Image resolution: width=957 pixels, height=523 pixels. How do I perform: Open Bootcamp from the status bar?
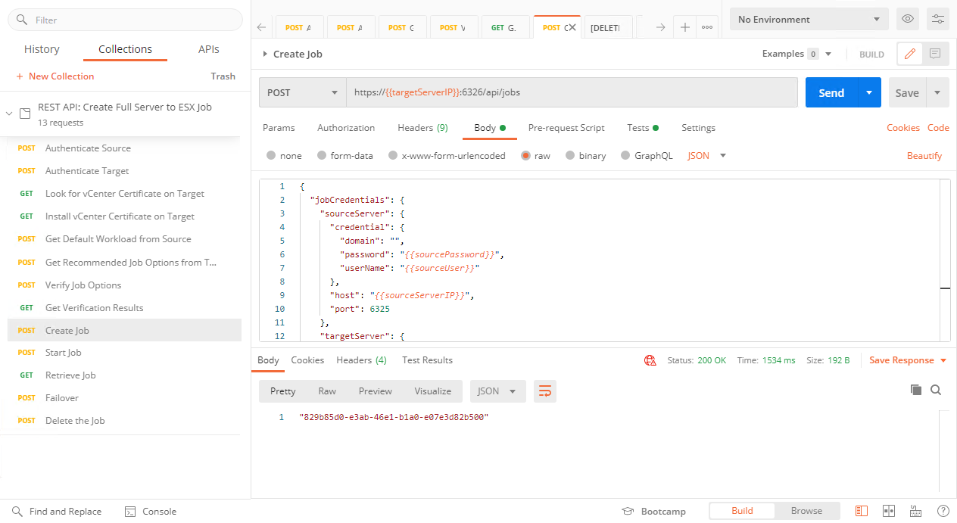tap(653, 512)
